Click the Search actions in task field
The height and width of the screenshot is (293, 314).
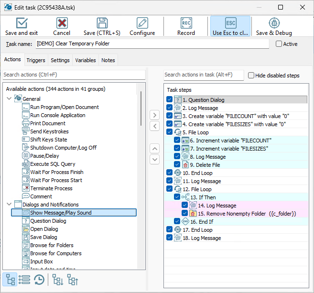(204, 75)
